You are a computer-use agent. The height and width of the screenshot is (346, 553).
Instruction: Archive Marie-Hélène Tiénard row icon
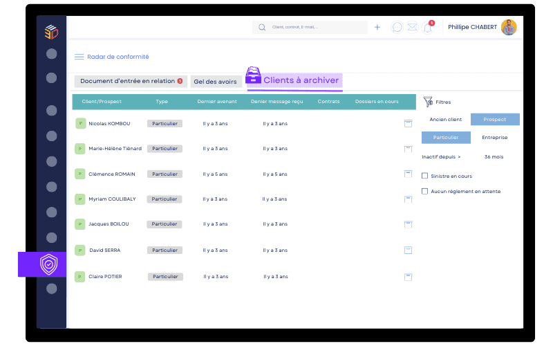point(408,149)
